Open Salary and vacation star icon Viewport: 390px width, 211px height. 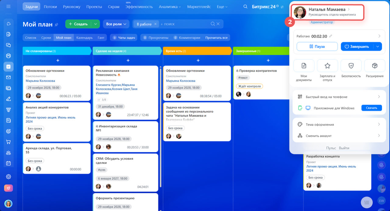pos(327,66)
